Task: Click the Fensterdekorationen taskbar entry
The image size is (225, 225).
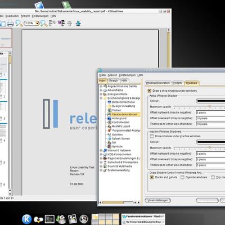Action: coord(143,217)
